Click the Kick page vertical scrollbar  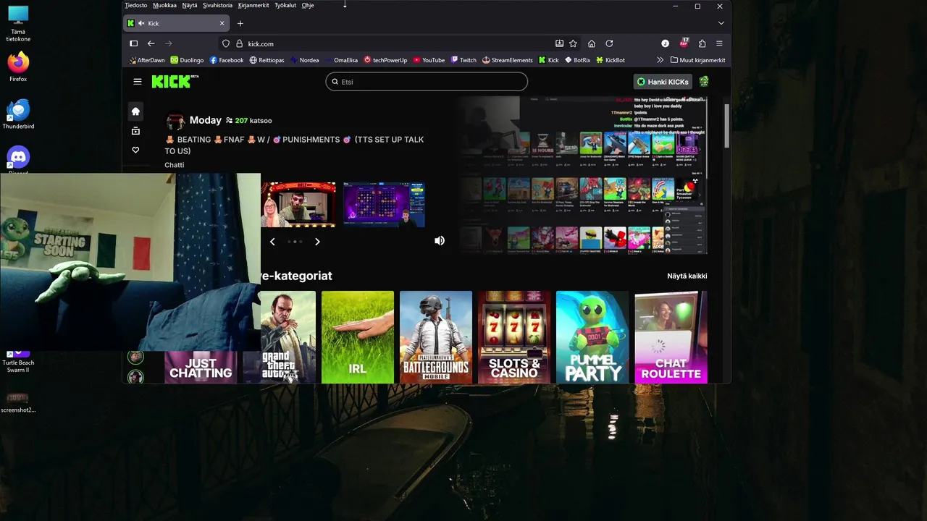coord(726,127)
